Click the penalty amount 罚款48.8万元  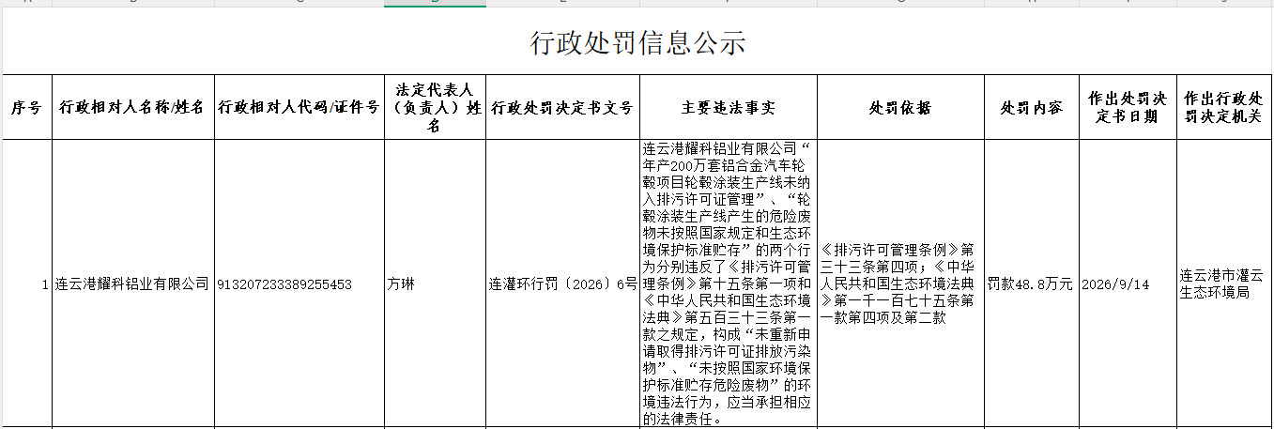point(1030,283)
